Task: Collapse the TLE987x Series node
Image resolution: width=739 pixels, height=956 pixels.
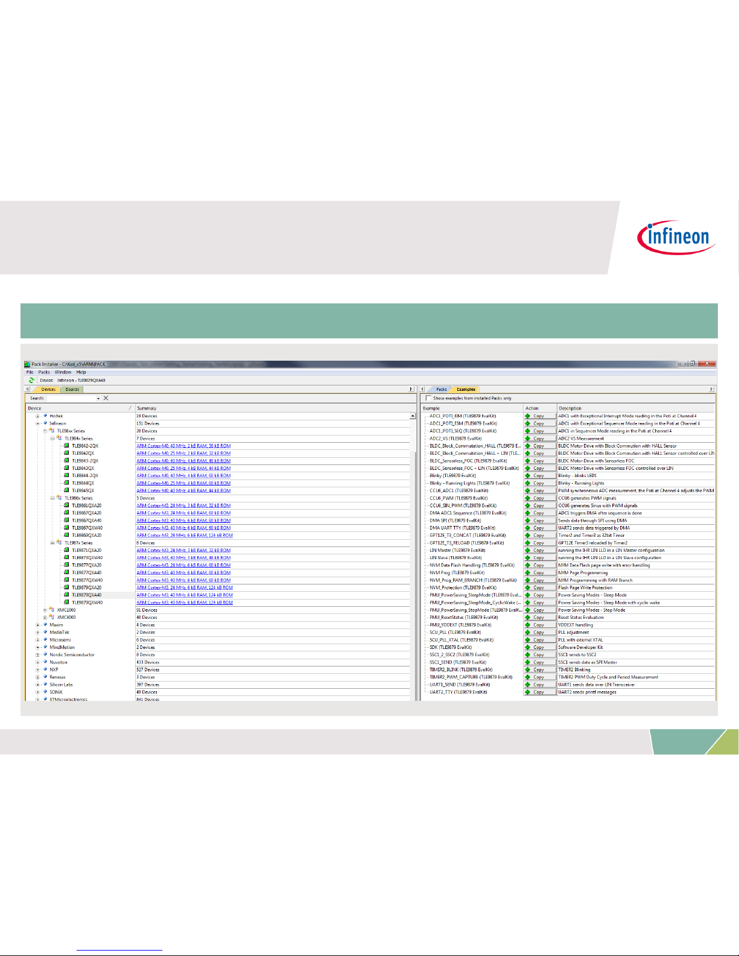Action: point(52,543)
